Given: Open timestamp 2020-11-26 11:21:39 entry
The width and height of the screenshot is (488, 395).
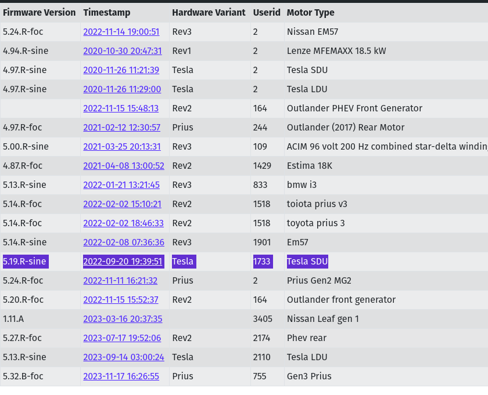Looking at the screenshot, I should (121, 70).
